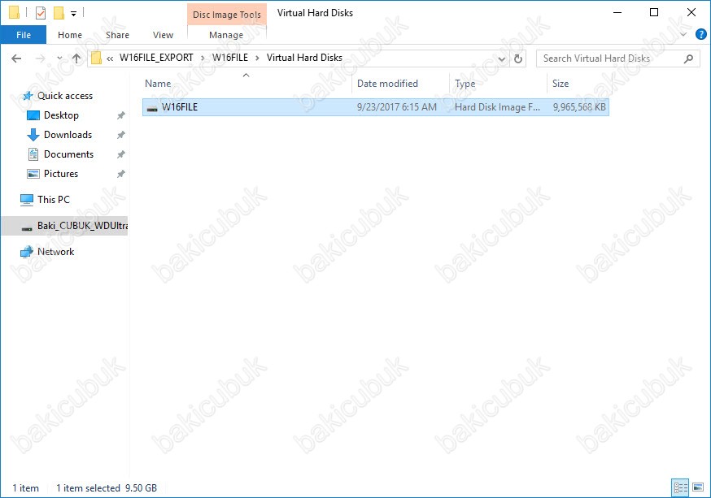Click the Documents page icon
This screenshot has height=498, width=711.
coord(33,154)
